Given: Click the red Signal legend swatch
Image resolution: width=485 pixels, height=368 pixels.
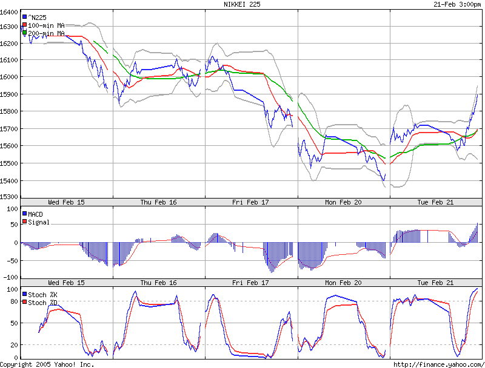Looking at the screenshot, I should [24, 222].
